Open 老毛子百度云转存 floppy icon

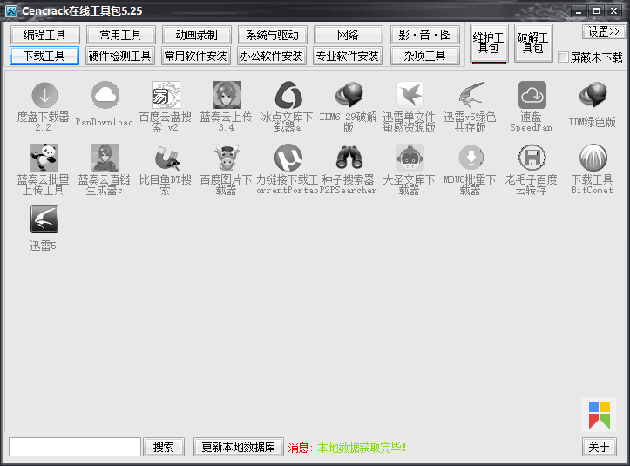[x=532, y=158]
